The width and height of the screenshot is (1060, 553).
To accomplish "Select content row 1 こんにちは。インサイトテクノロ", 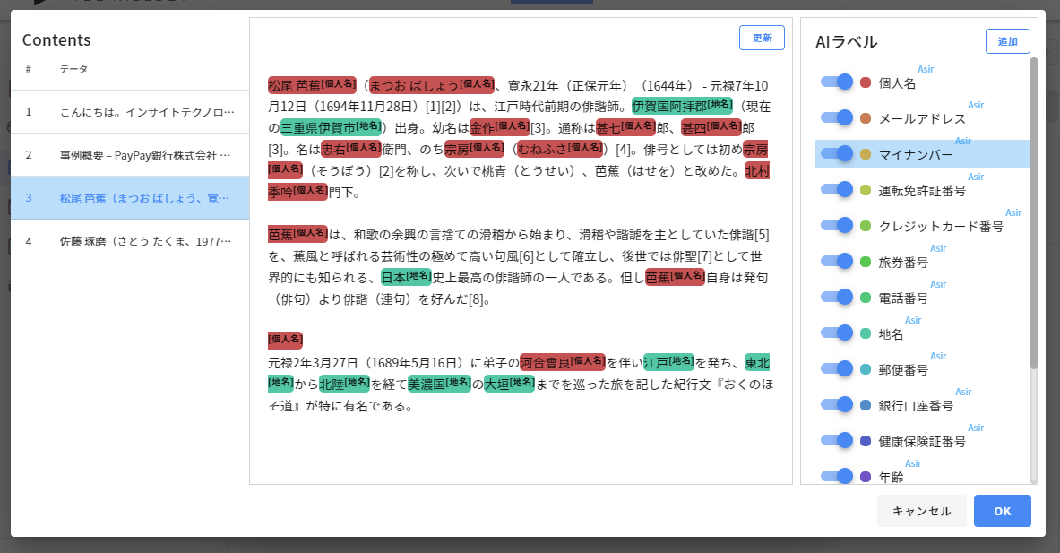I will pos(130,111).
